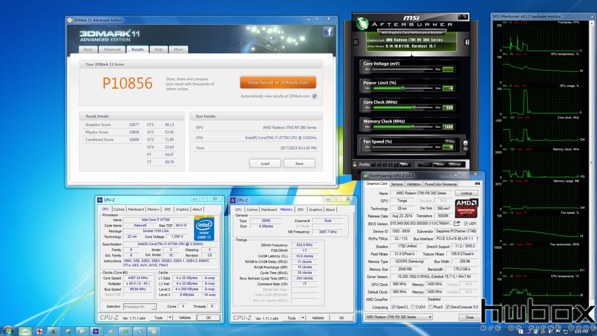Click the Afterburner User Define fan gear icon

[465, 145]
